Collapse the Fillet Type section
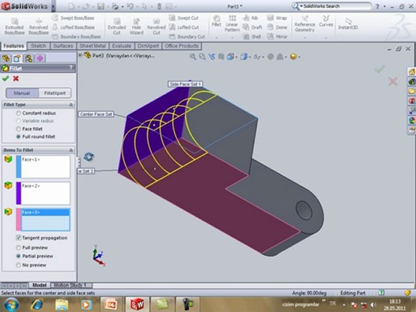The height and width of the screenshot is (312, 416). [71, 105]
